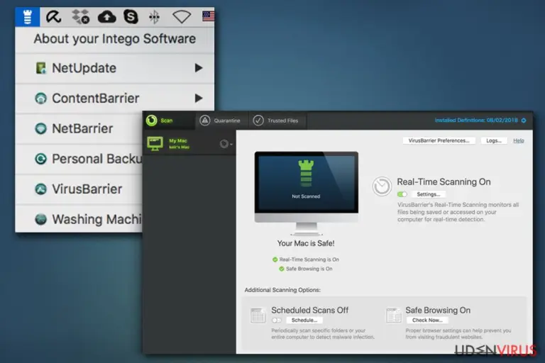This screenshot has width=545, height=363.
Task: Open VirusBarrier Preferences button
Action: [439, 140]
